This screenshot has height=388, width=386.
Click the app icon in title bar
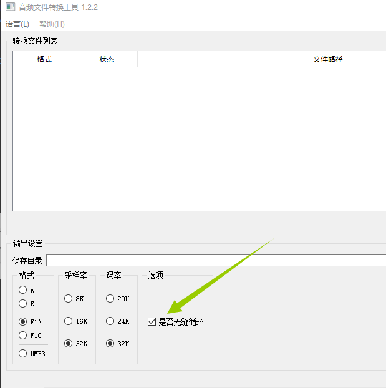click(10, 7)
